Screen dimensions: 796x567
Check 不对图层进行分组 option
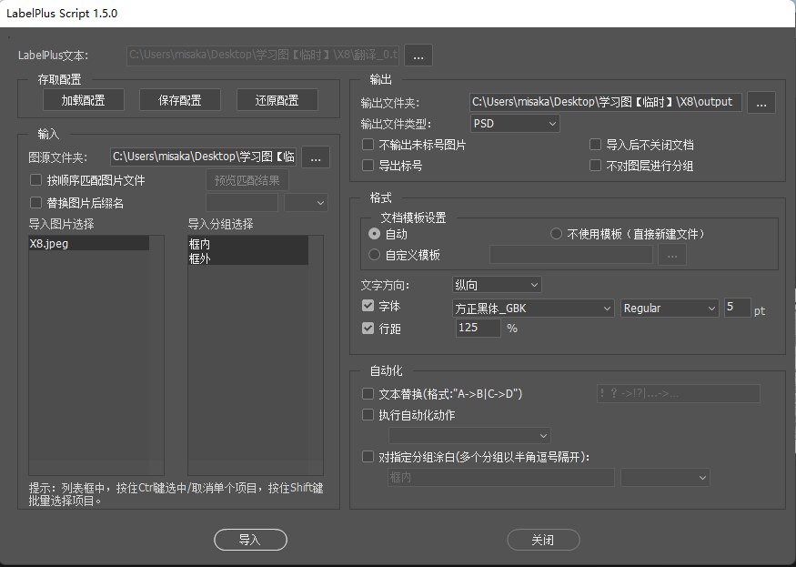(595, 165)
